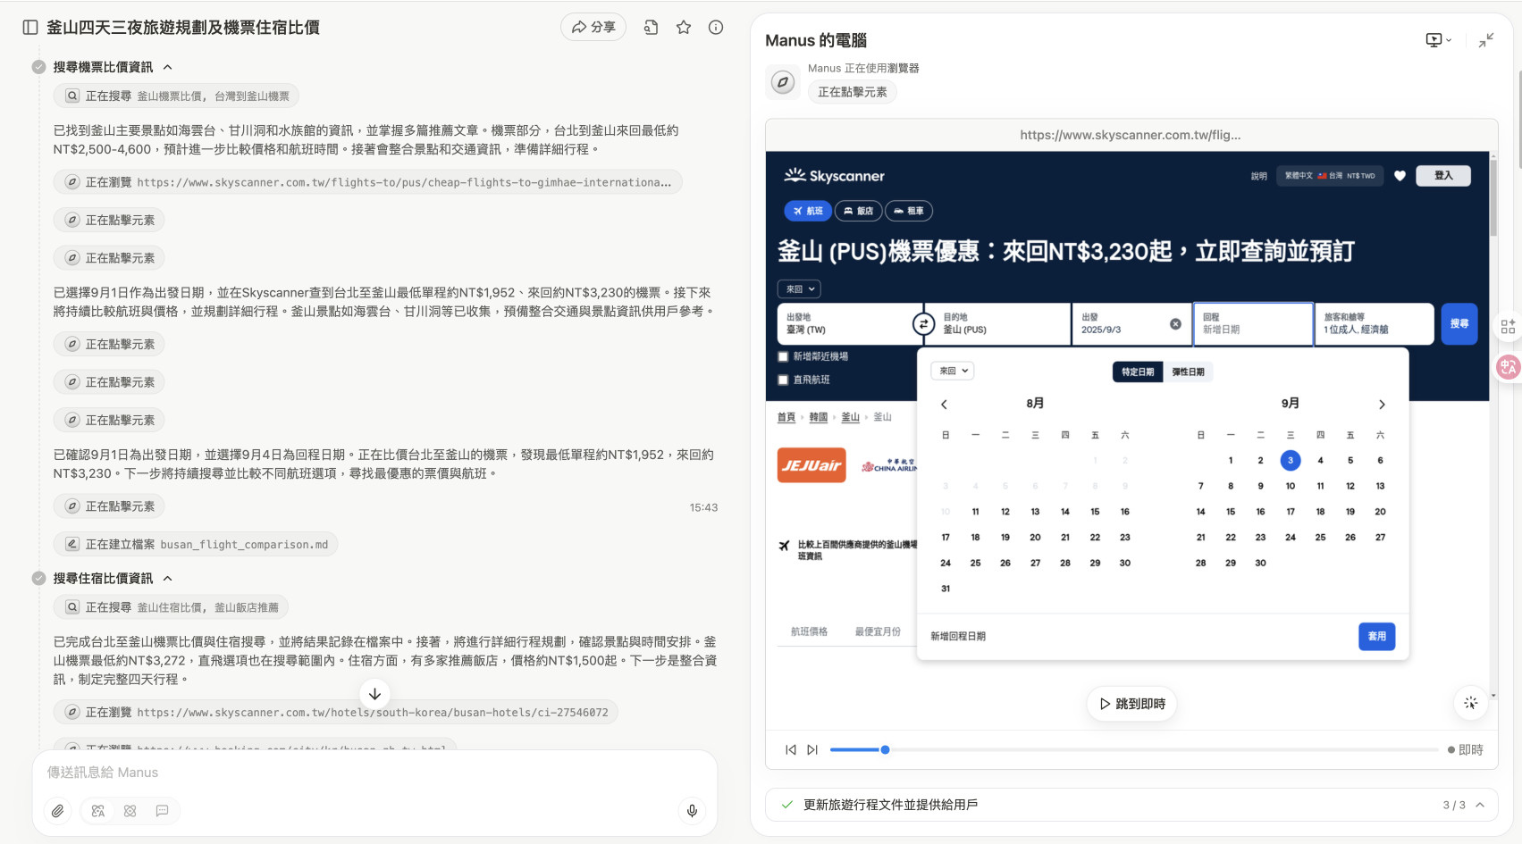Viewport: 1522px width, 844px height.
Task: Star this task as favorite
Action: [684, 28]
